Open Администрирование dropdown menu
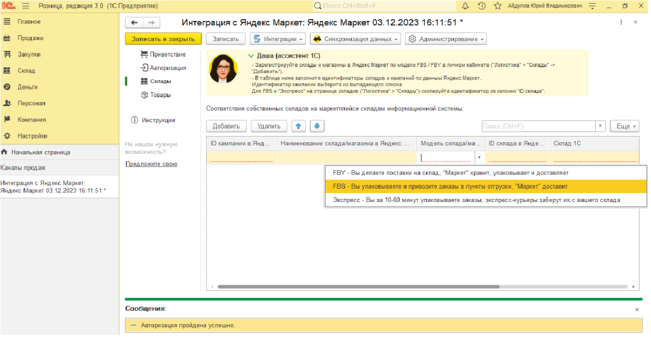The height and width of the screenshot is (338, 651). tap(446, 39)
